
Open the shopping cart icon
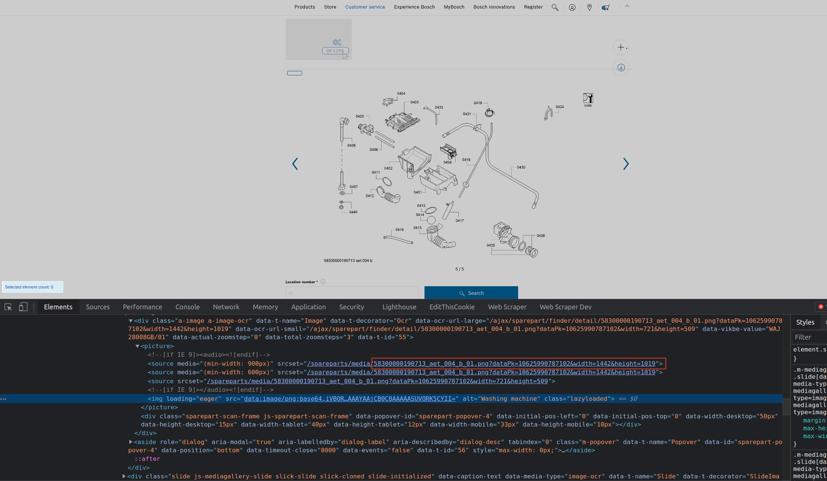(x=606, y=7)
